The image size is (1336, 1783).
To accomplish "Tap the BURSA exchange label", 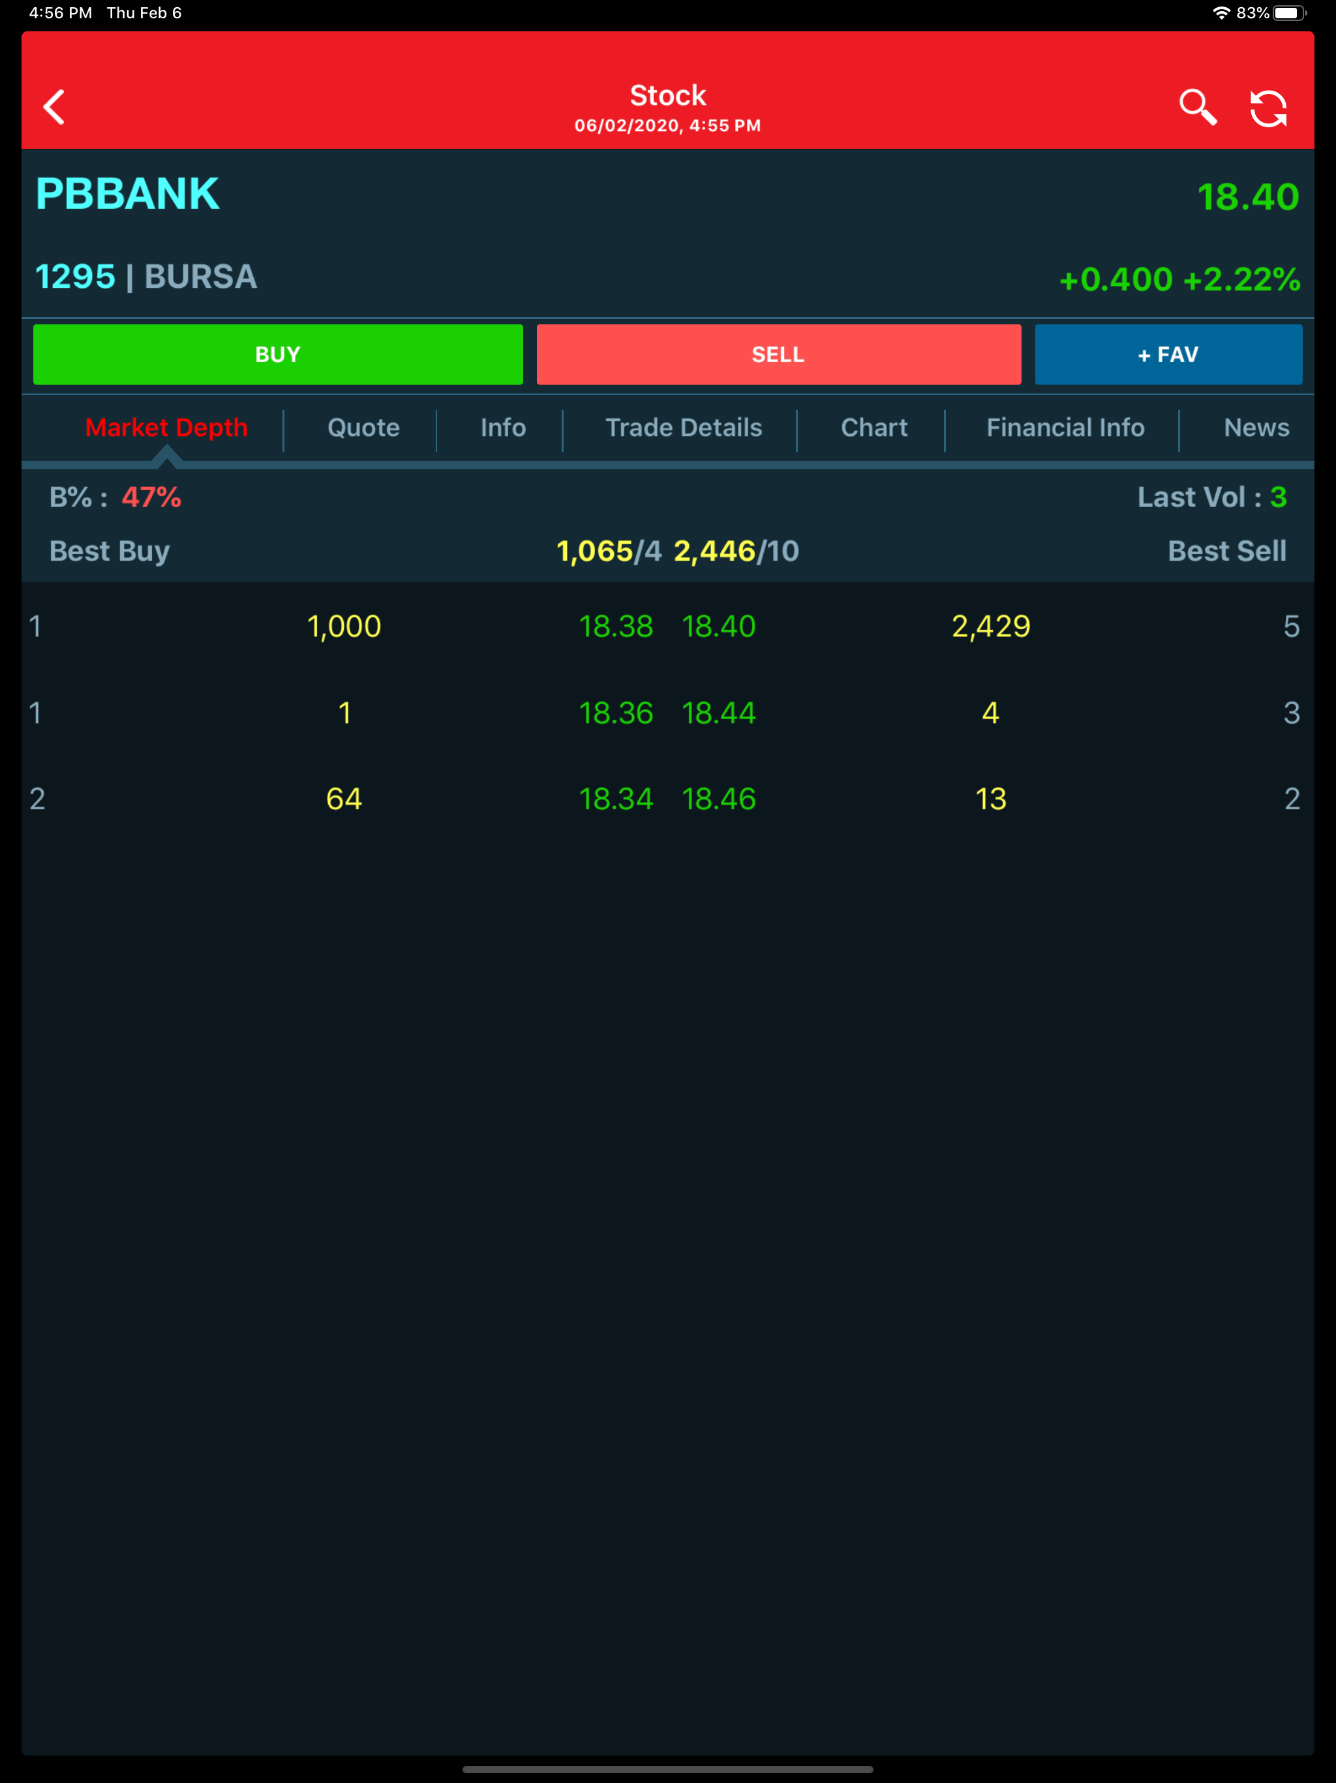I will click(x=201, y=277).
